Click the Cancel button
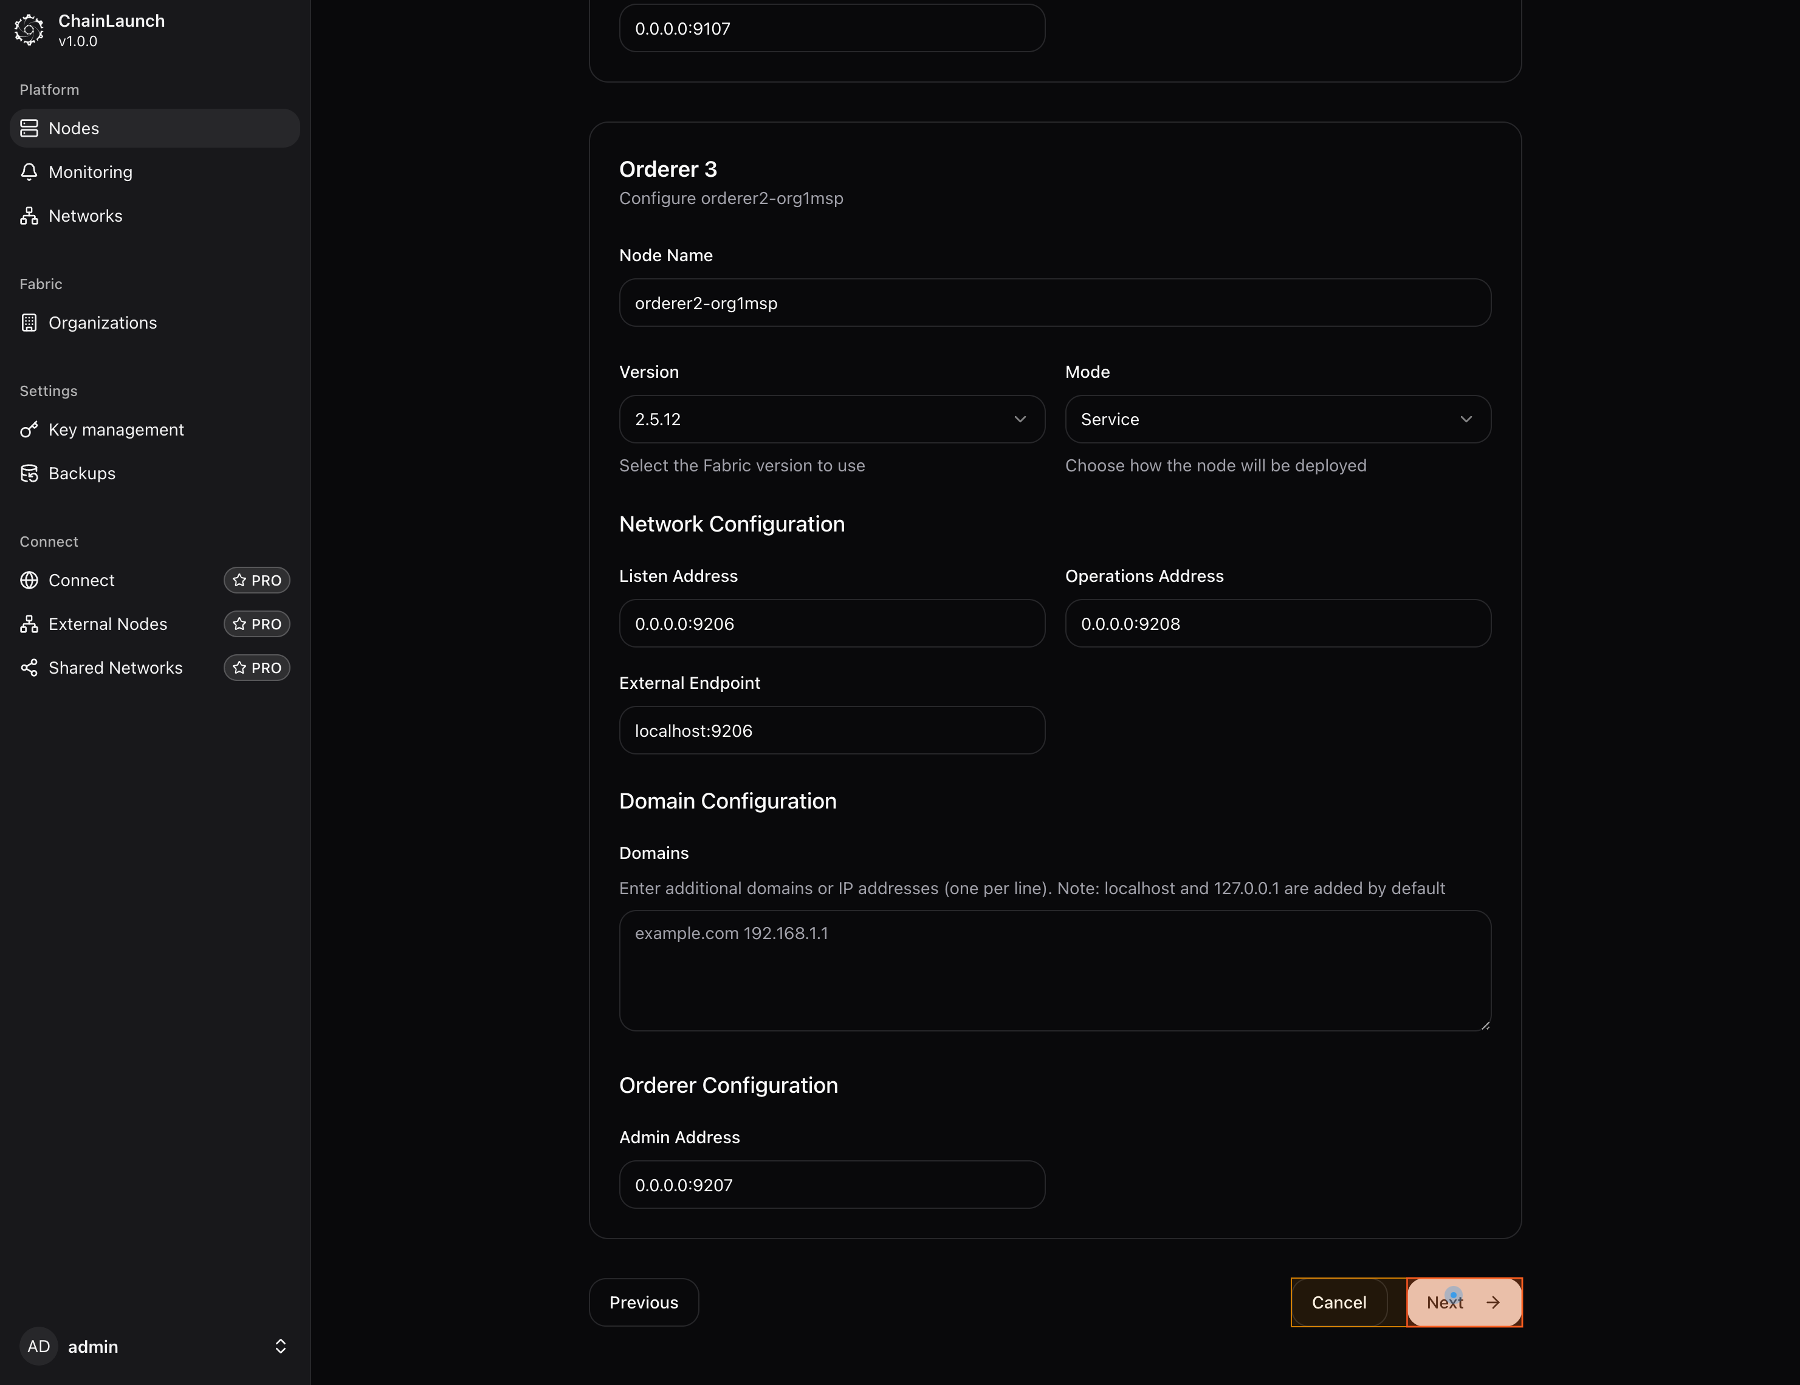The height and width of the screenshot is (1385, 1800). pyautogui.click(x=1339, y=1302)
